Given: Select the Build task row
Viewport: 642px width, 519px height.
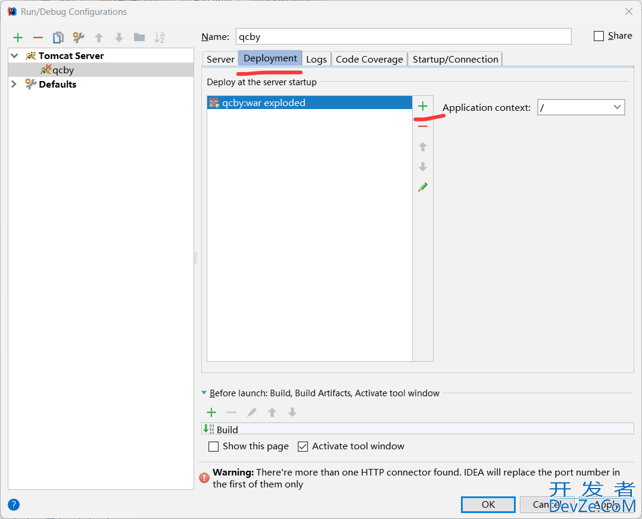Looking at the screenshot, I should (x=417, y=429).
